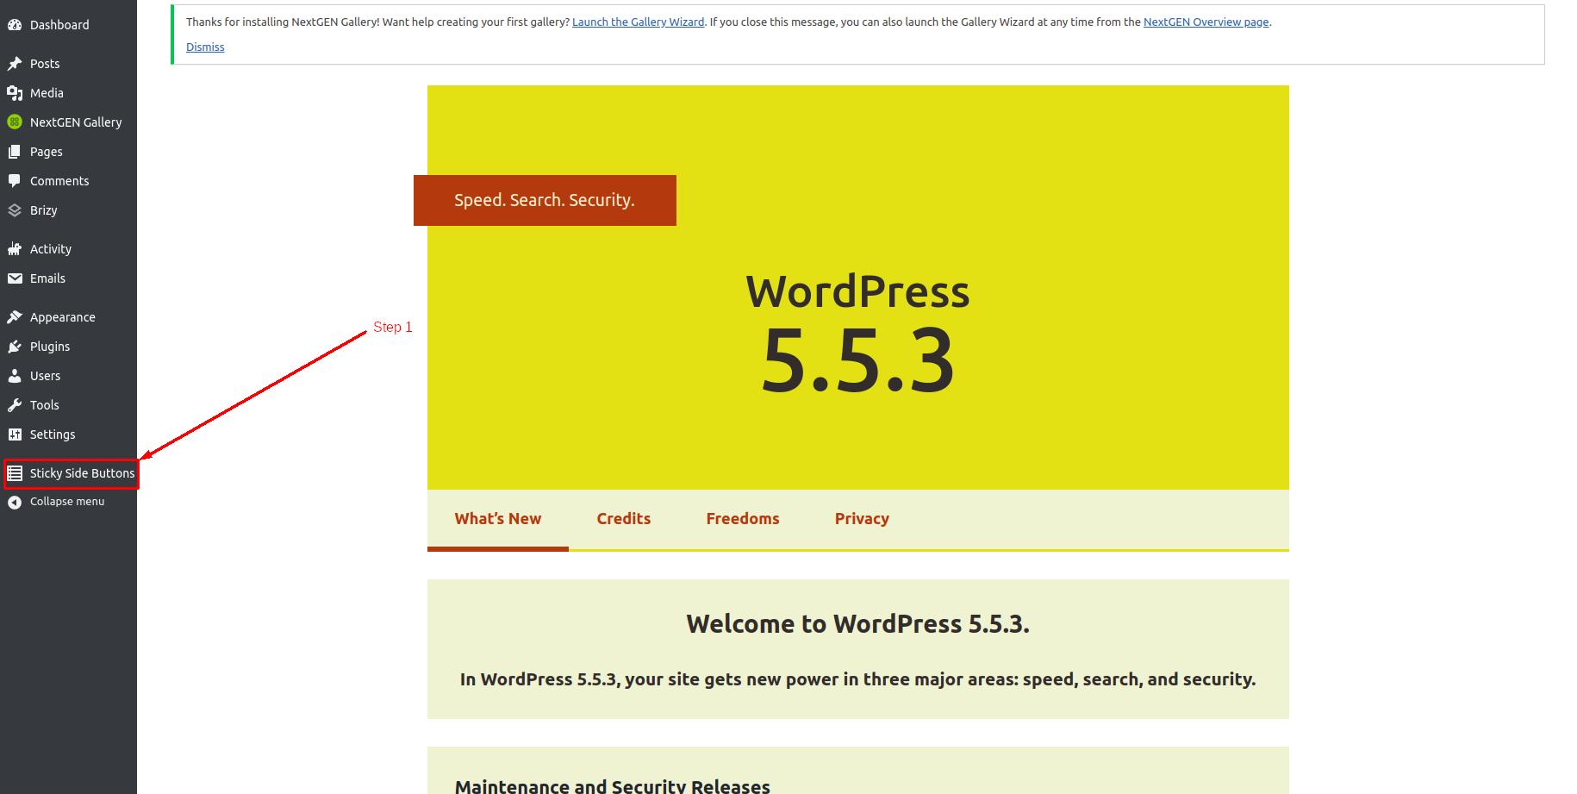Click the Plugins plug icon
The width and height of the screenshot is (1577, 794).
pos(15,347)
